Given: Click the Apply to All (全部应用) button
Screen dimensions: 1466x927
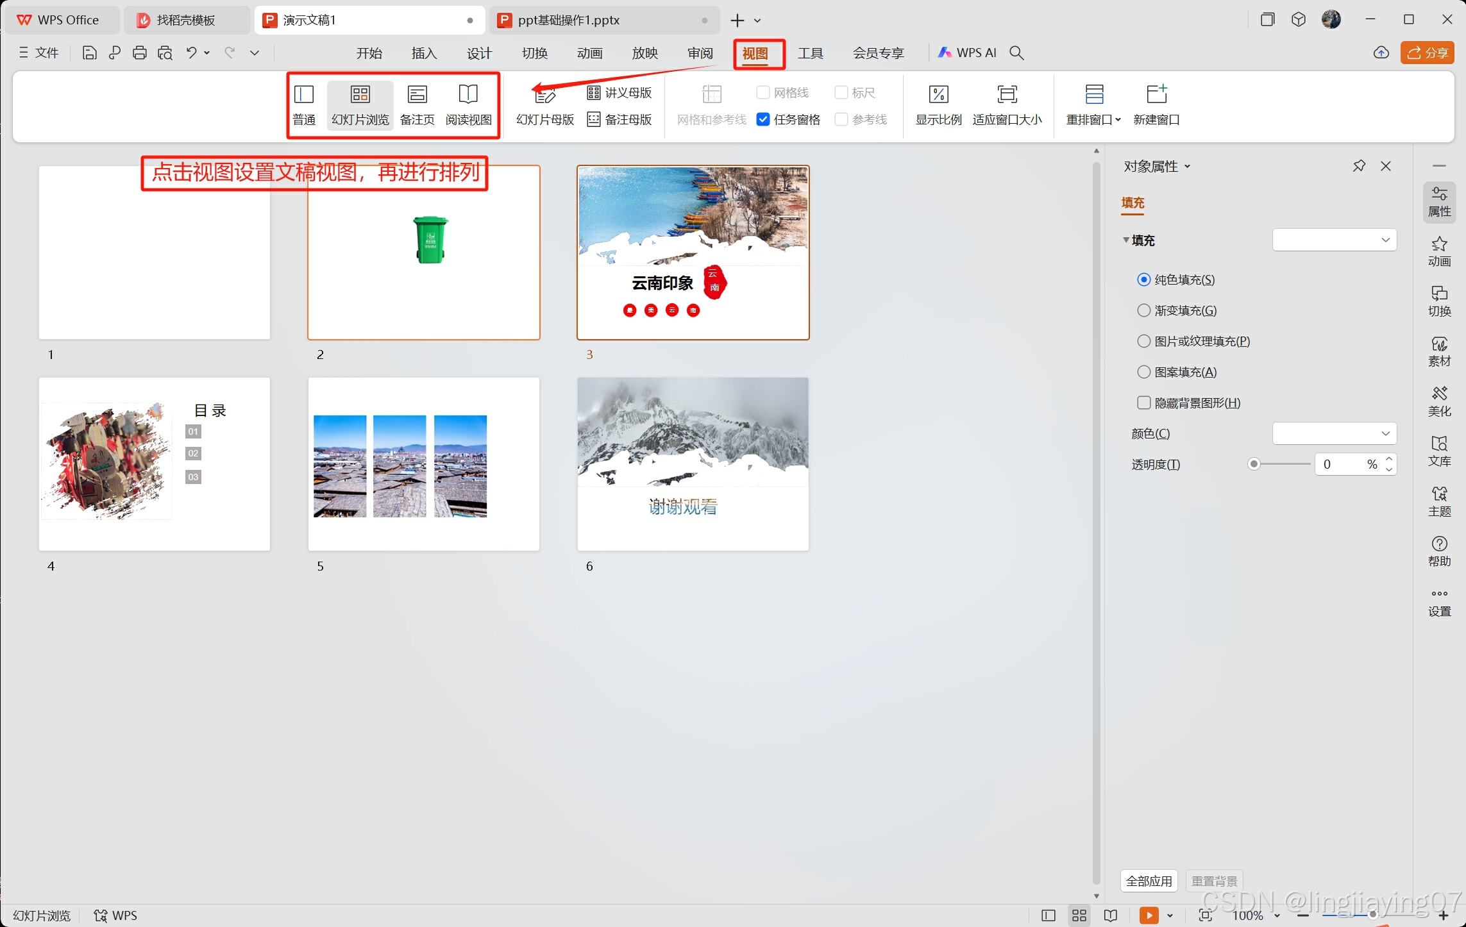Looking at the screenshot, I should click(1149, 881).
